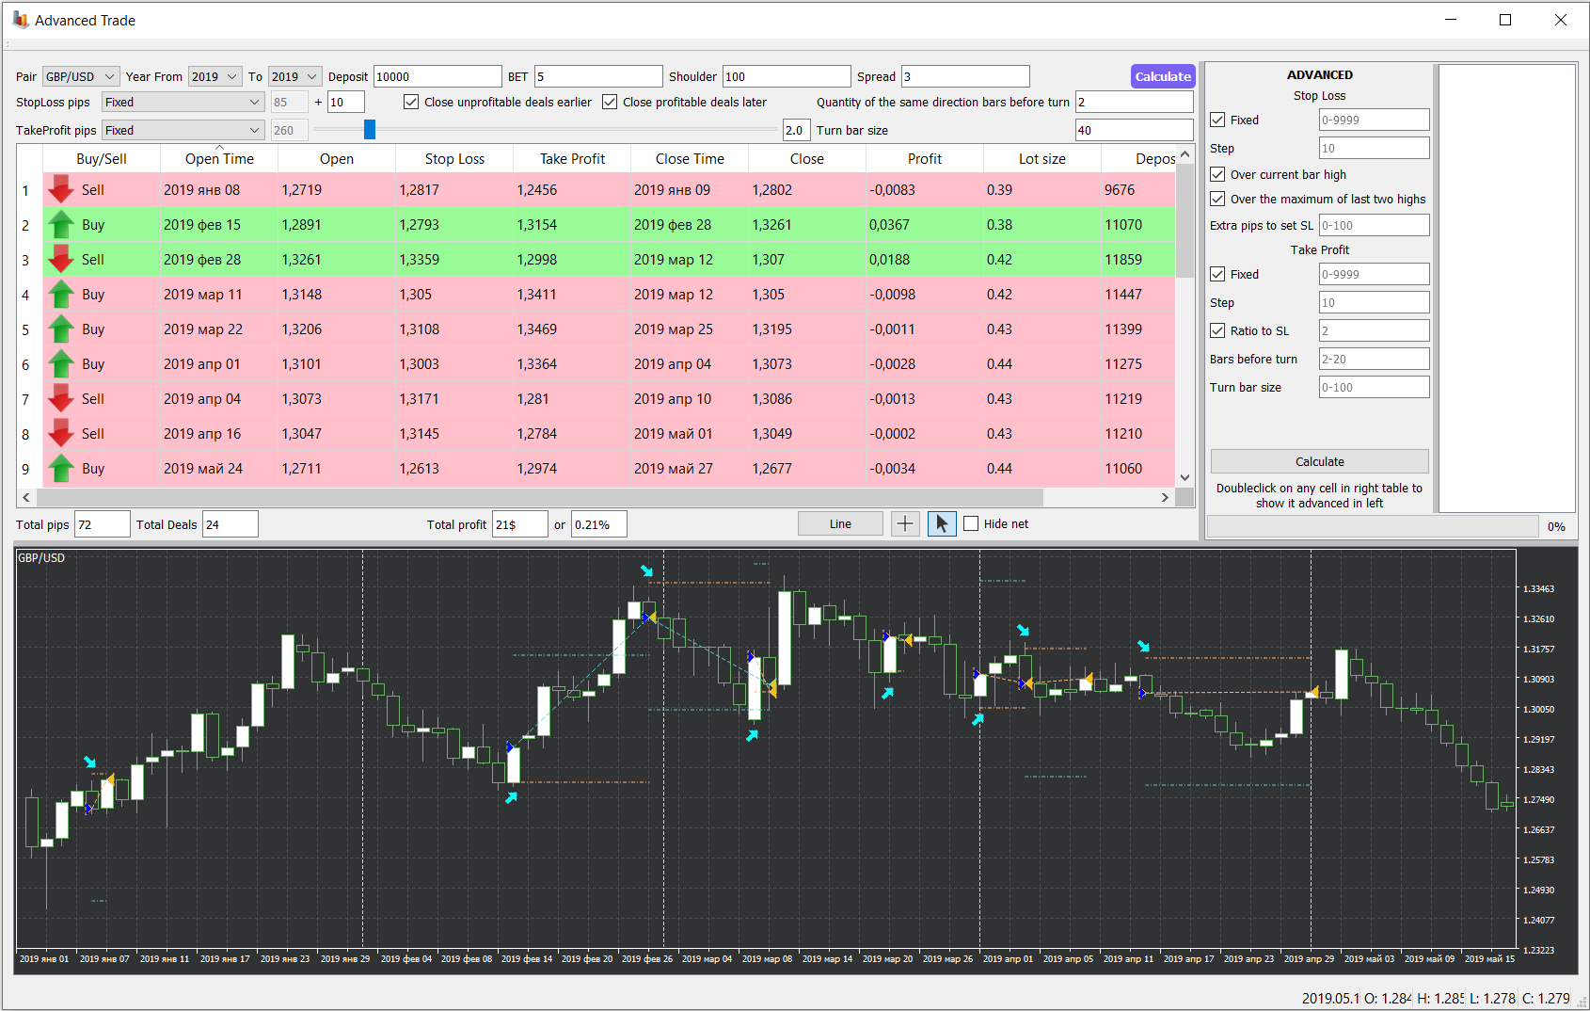Click the green Buy arrow in row 9
The width and height of the screenshot is (1590, 1011).
tap(61, 468)
